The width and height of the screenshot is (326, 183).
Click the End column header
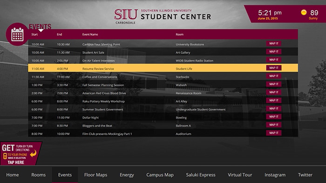[60, 34]
